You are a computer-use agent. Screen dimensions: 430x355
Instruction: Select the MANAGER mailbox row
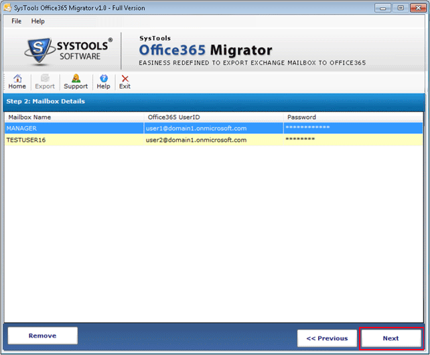[x=214, y=128]
